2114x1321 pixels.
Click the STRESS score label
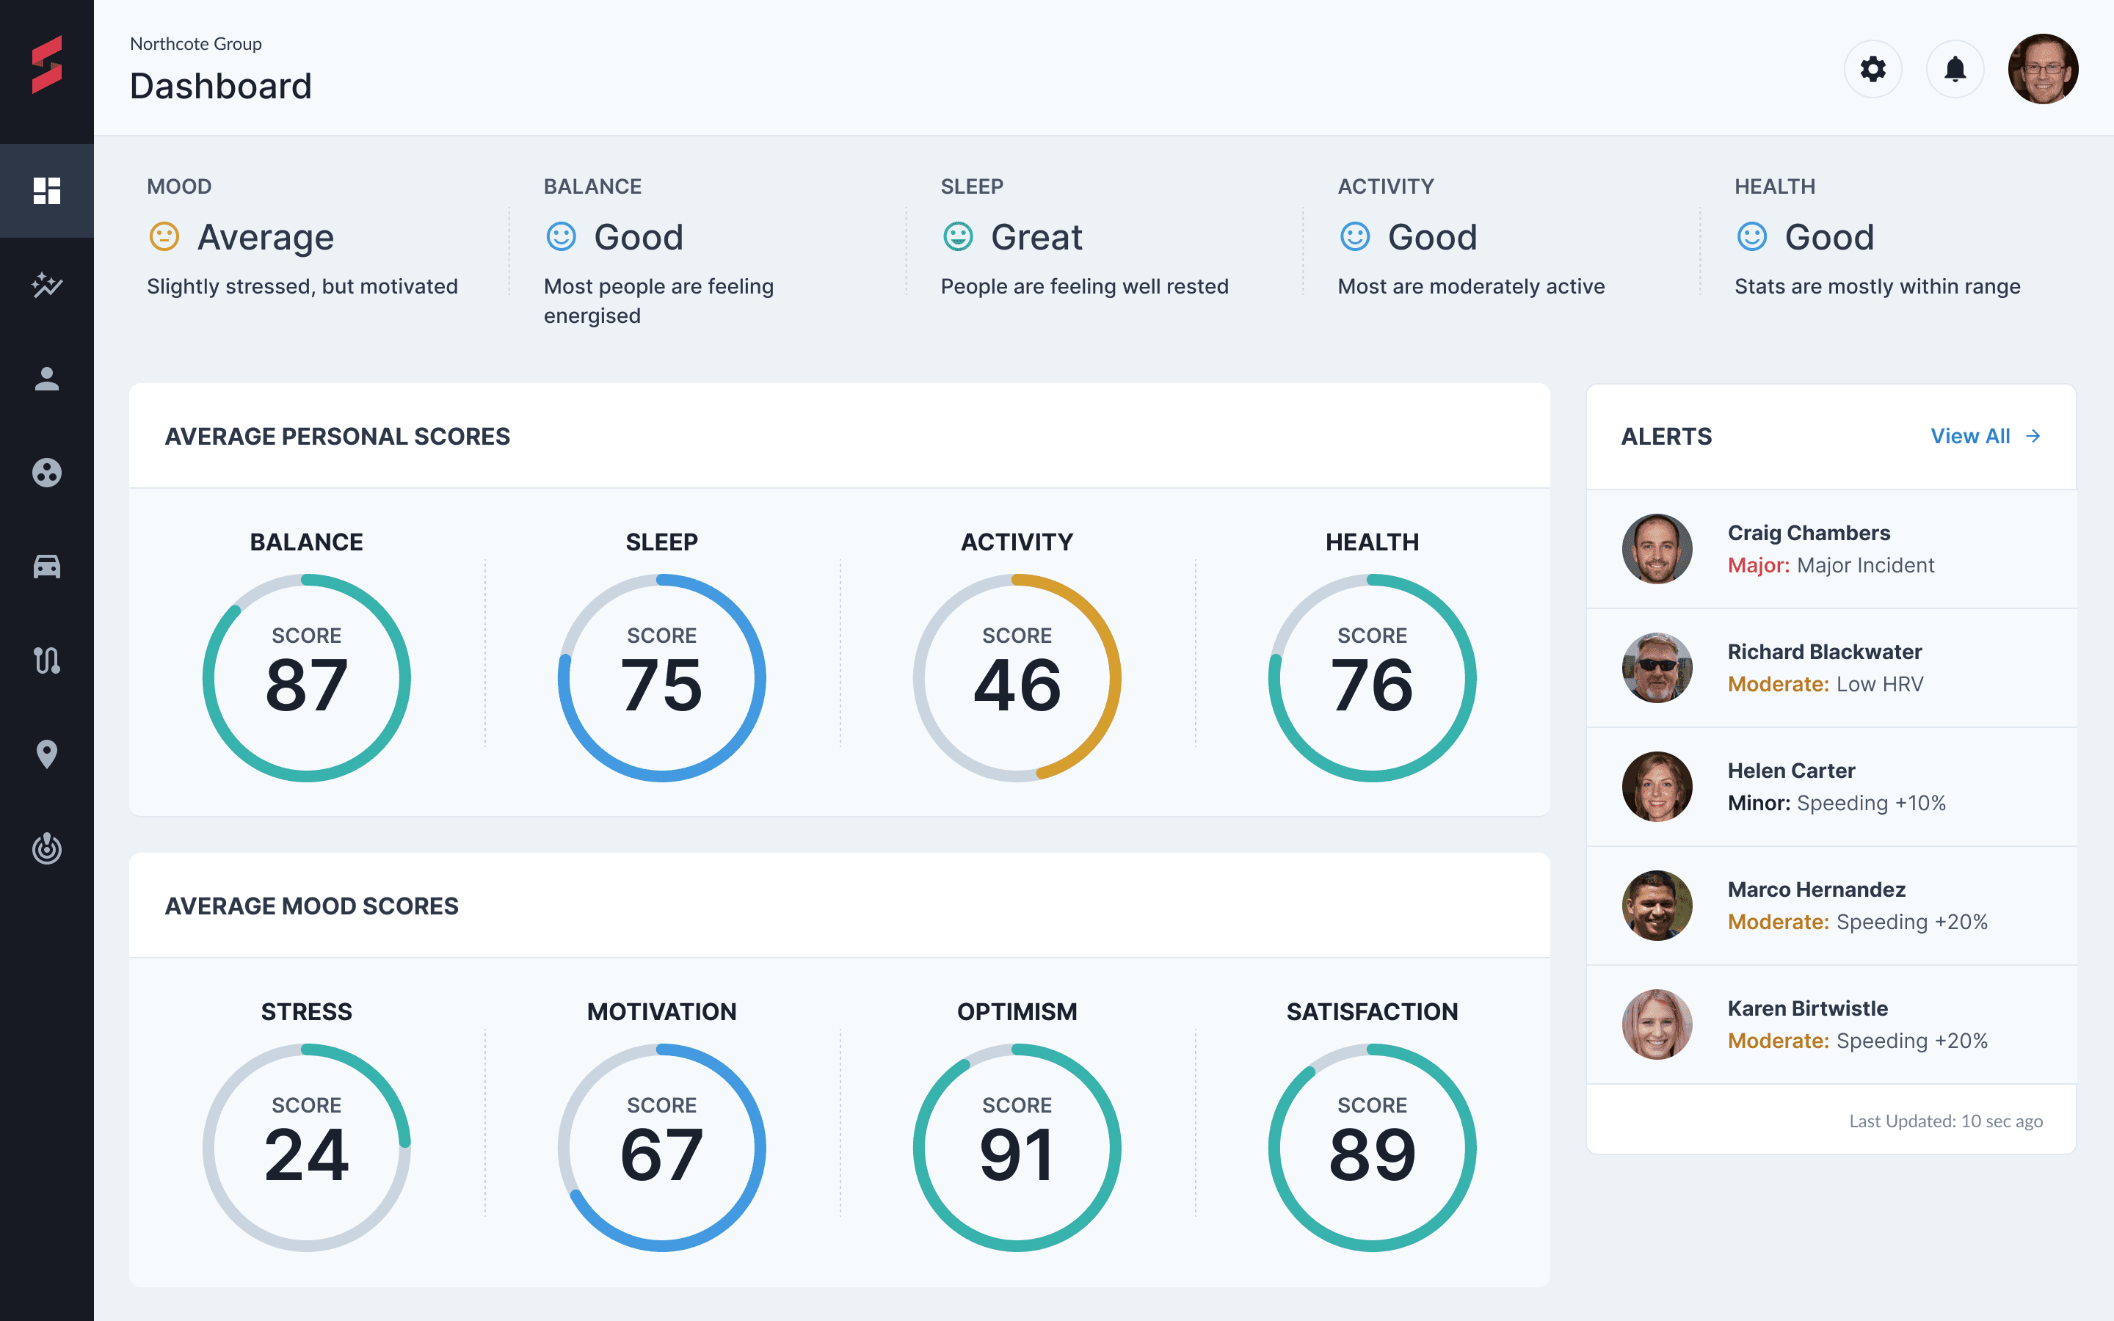pyautogui.click(x=307, y=1012)
